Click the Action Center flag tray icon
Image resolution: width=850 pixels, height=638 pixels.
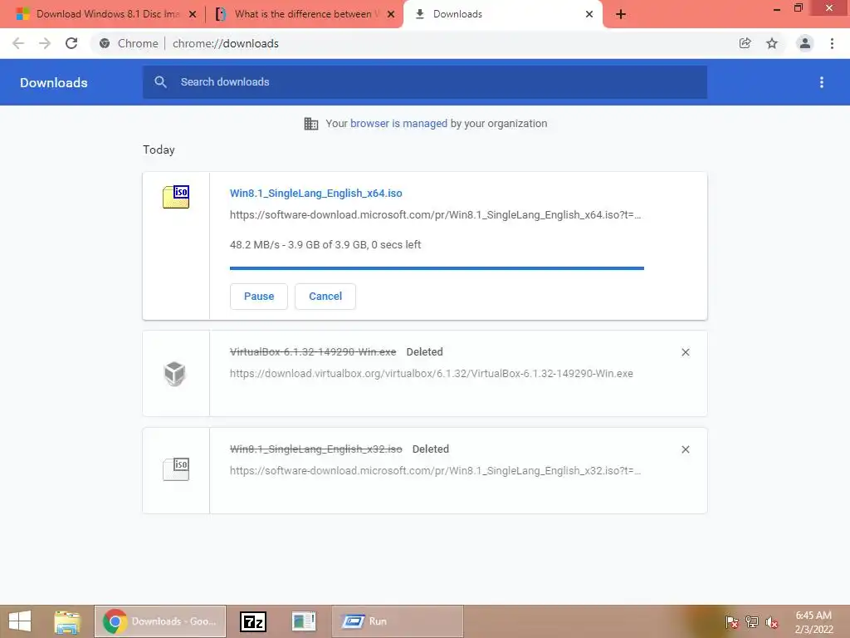pyautogui.click(x=732, y=622)
